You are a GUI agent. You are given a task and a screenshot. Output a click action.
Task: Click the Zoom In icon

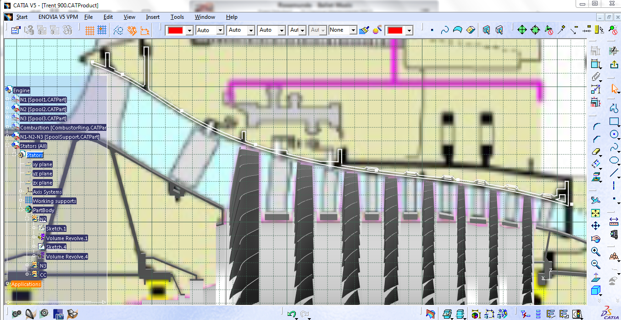tap(595, 251)
